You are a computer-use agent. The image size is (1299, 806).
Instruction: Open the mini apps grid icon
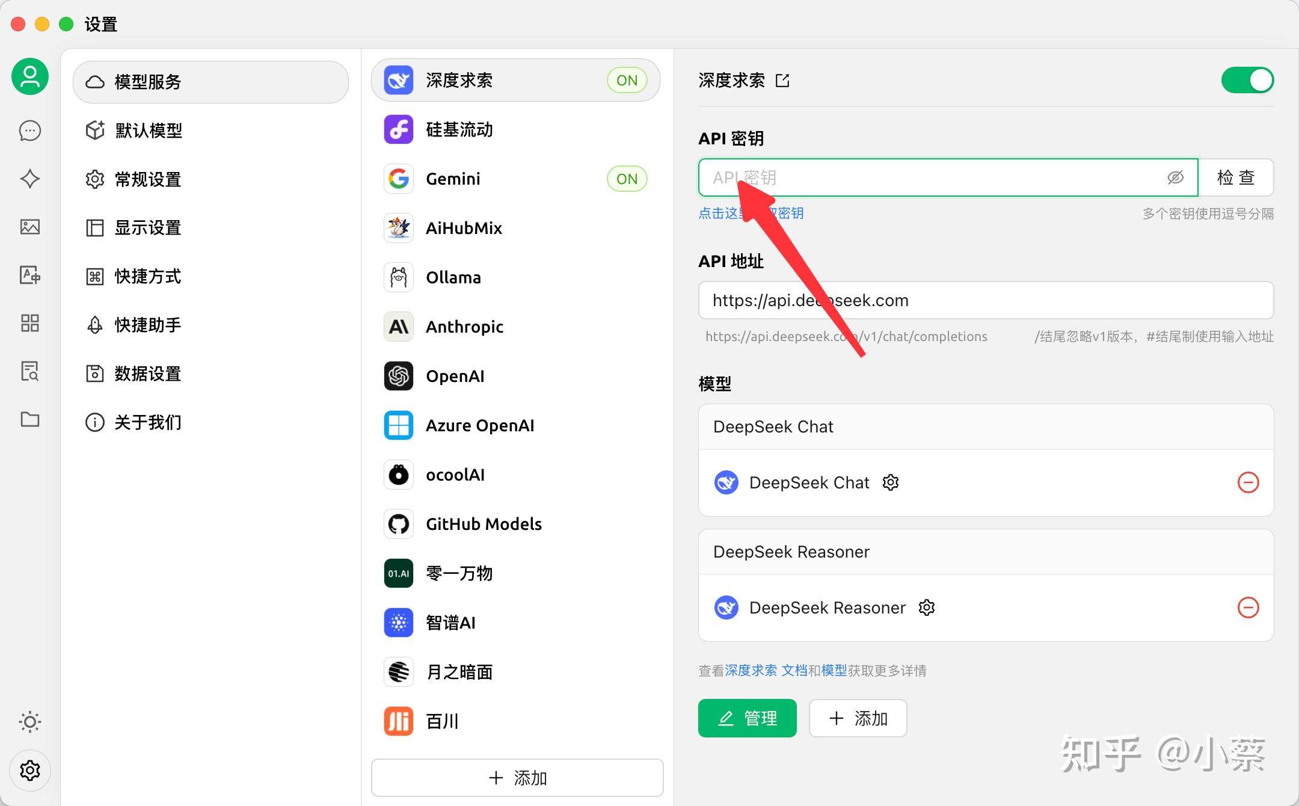click(30, 323)
